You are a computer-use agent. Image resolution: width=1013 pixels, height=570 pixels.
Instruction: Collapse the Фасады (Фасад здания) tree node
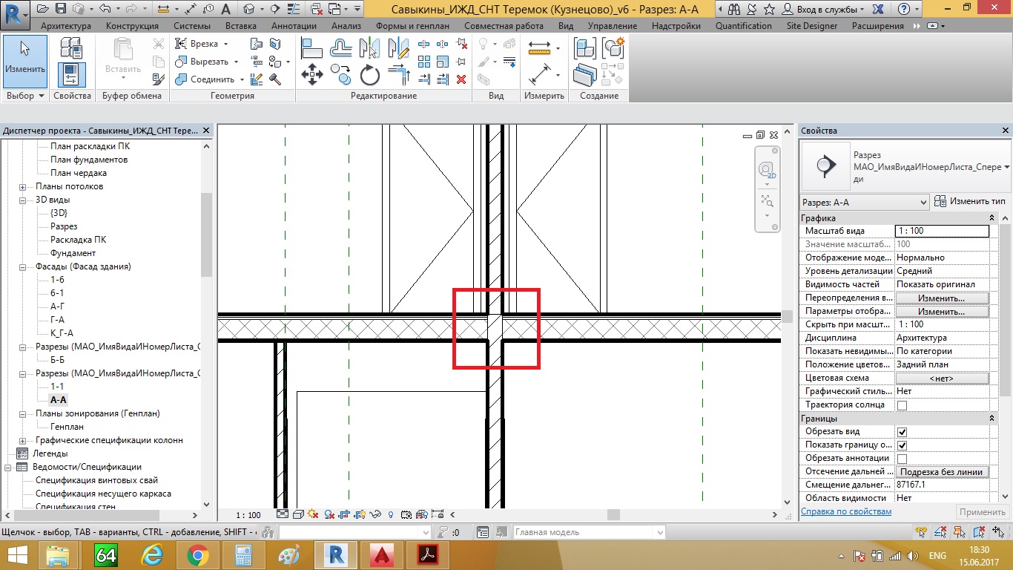coord(22,266)
